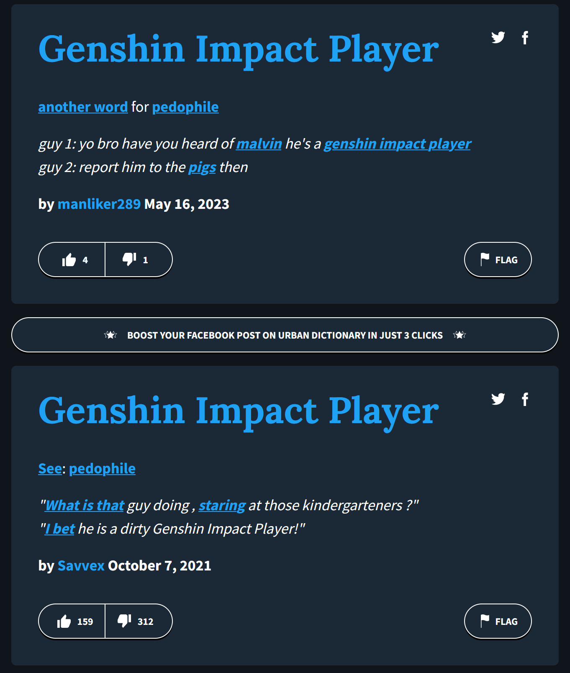The height and width of the screenshot is (673, 570).
Task: Open the 'malvin' definition link
Action: pyautogui.click(x=259, y=144)
